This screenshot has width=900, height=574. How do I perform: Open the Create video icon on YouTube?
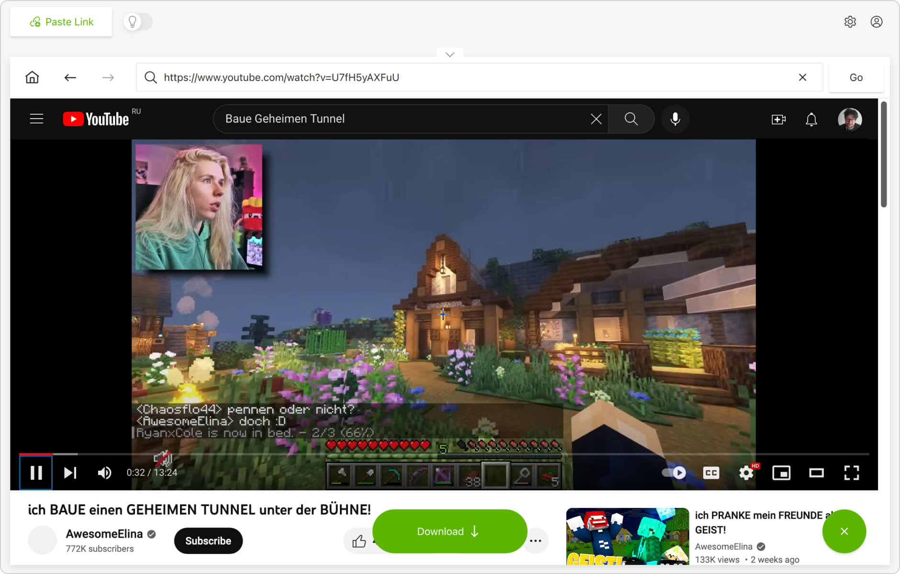click(778, 119)
